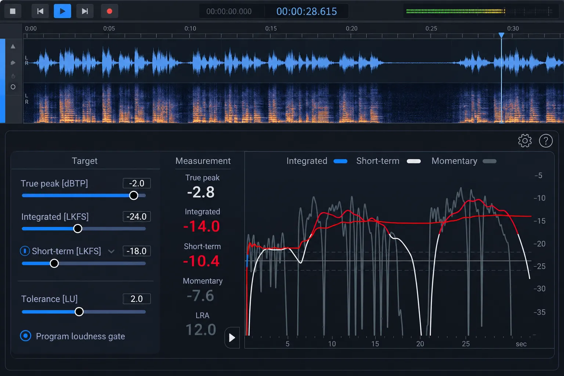Click the Momentary label in the graph legend
The height and width of the screenshot is (376, 564).
[x=455, y=161]
